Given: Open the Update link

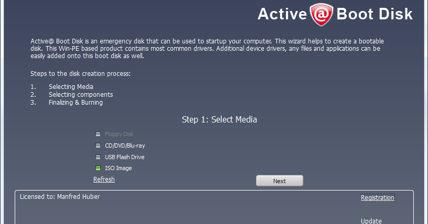Looking at the screenshot, I should click(371, 221).
